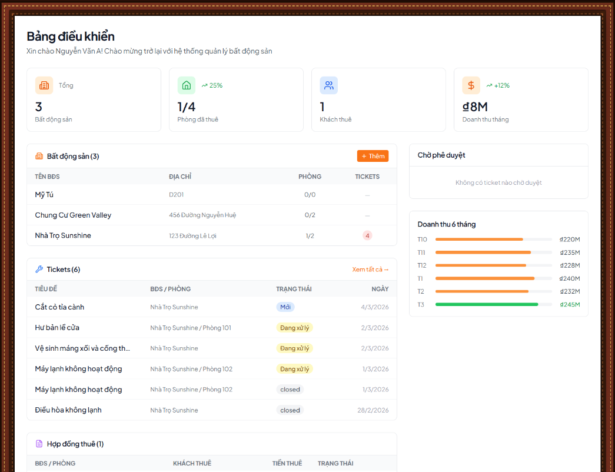Open the red ticket count badge showing 4
615x472 pixels.
coord(367,235)
